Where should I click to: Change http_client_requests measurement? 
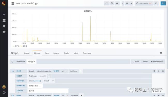[x=44, y=71]
